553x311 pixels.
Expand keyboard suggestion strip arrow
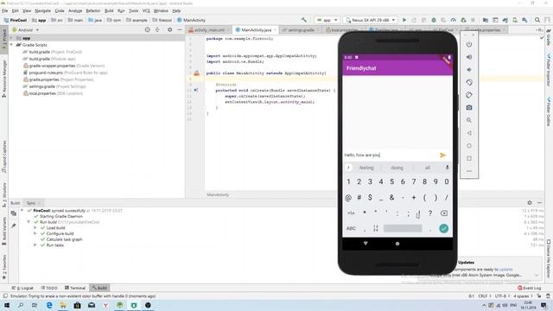coord(348,168)
